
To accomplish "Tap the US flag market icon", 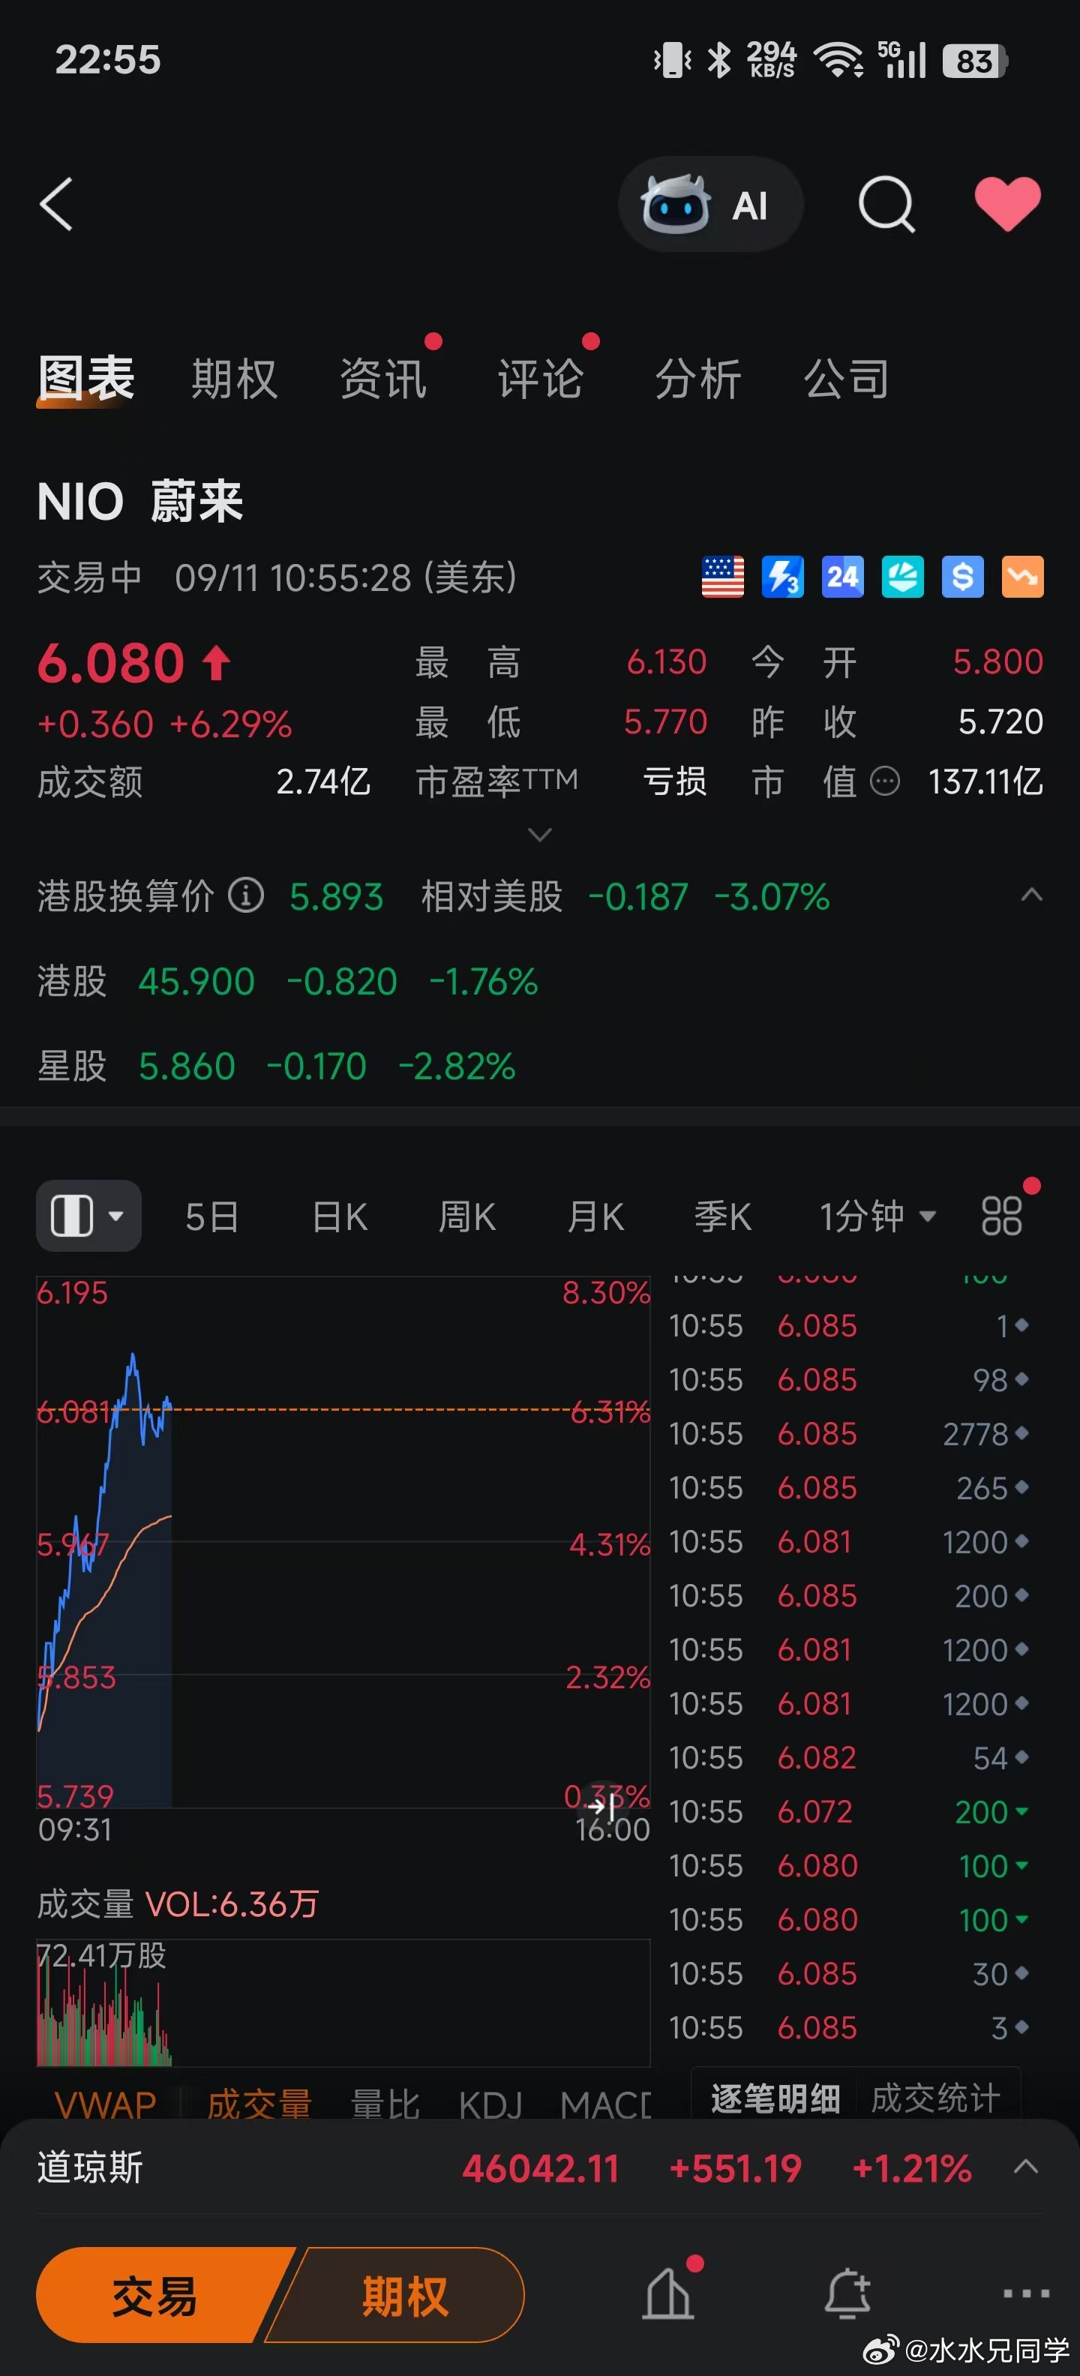I will 722,577.
